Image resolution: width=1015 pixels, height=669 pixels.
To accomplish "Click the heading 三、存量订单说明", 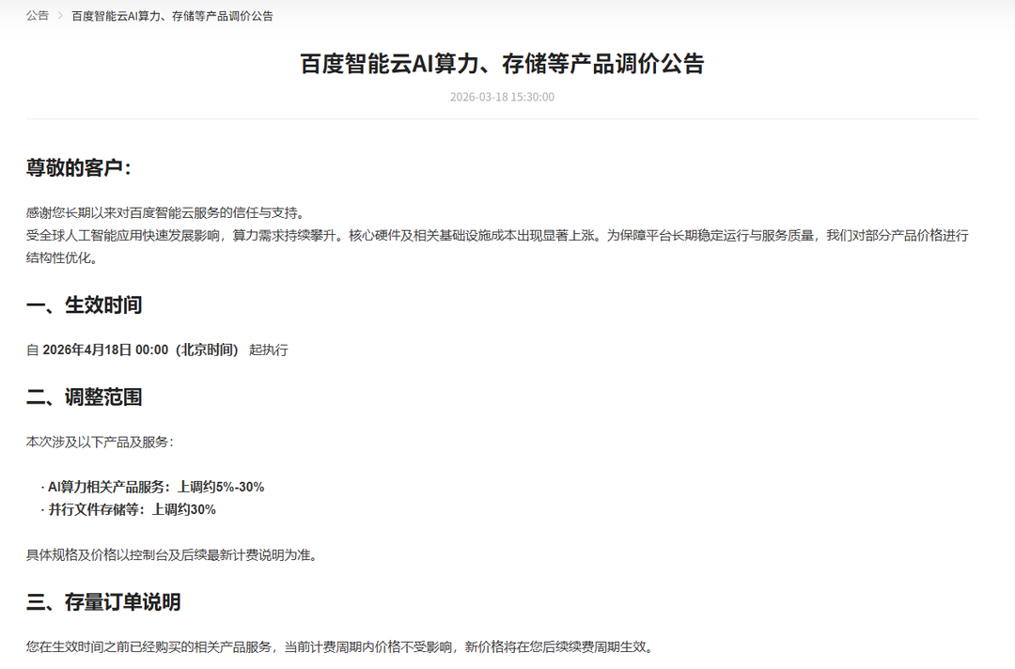I will [x=103, y=601].
